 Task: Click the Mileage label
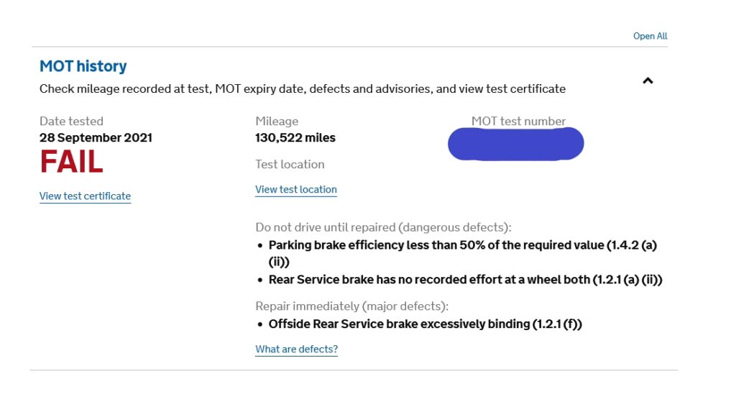click(x=277, y=122)
